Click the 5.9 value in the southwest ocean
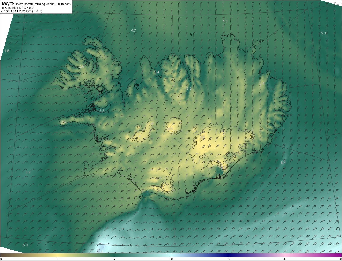 coord(28,172)
